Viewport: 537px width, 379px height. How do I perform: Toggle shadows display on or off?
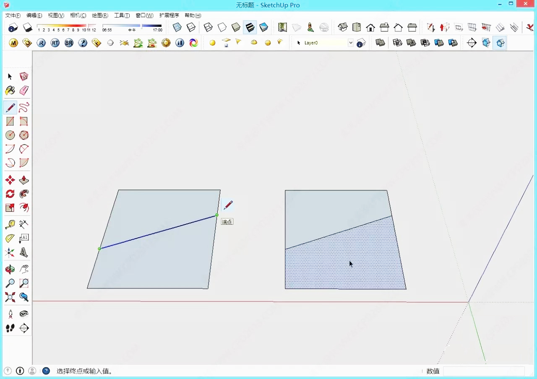click(27, 28)
